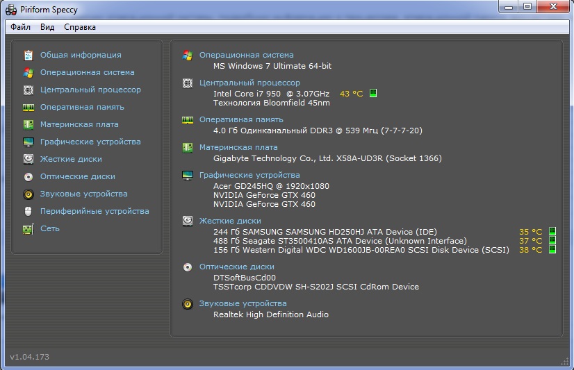Select the CPU chip icon in sidebar
Screen dimensions: 574x370
point(28,90)
